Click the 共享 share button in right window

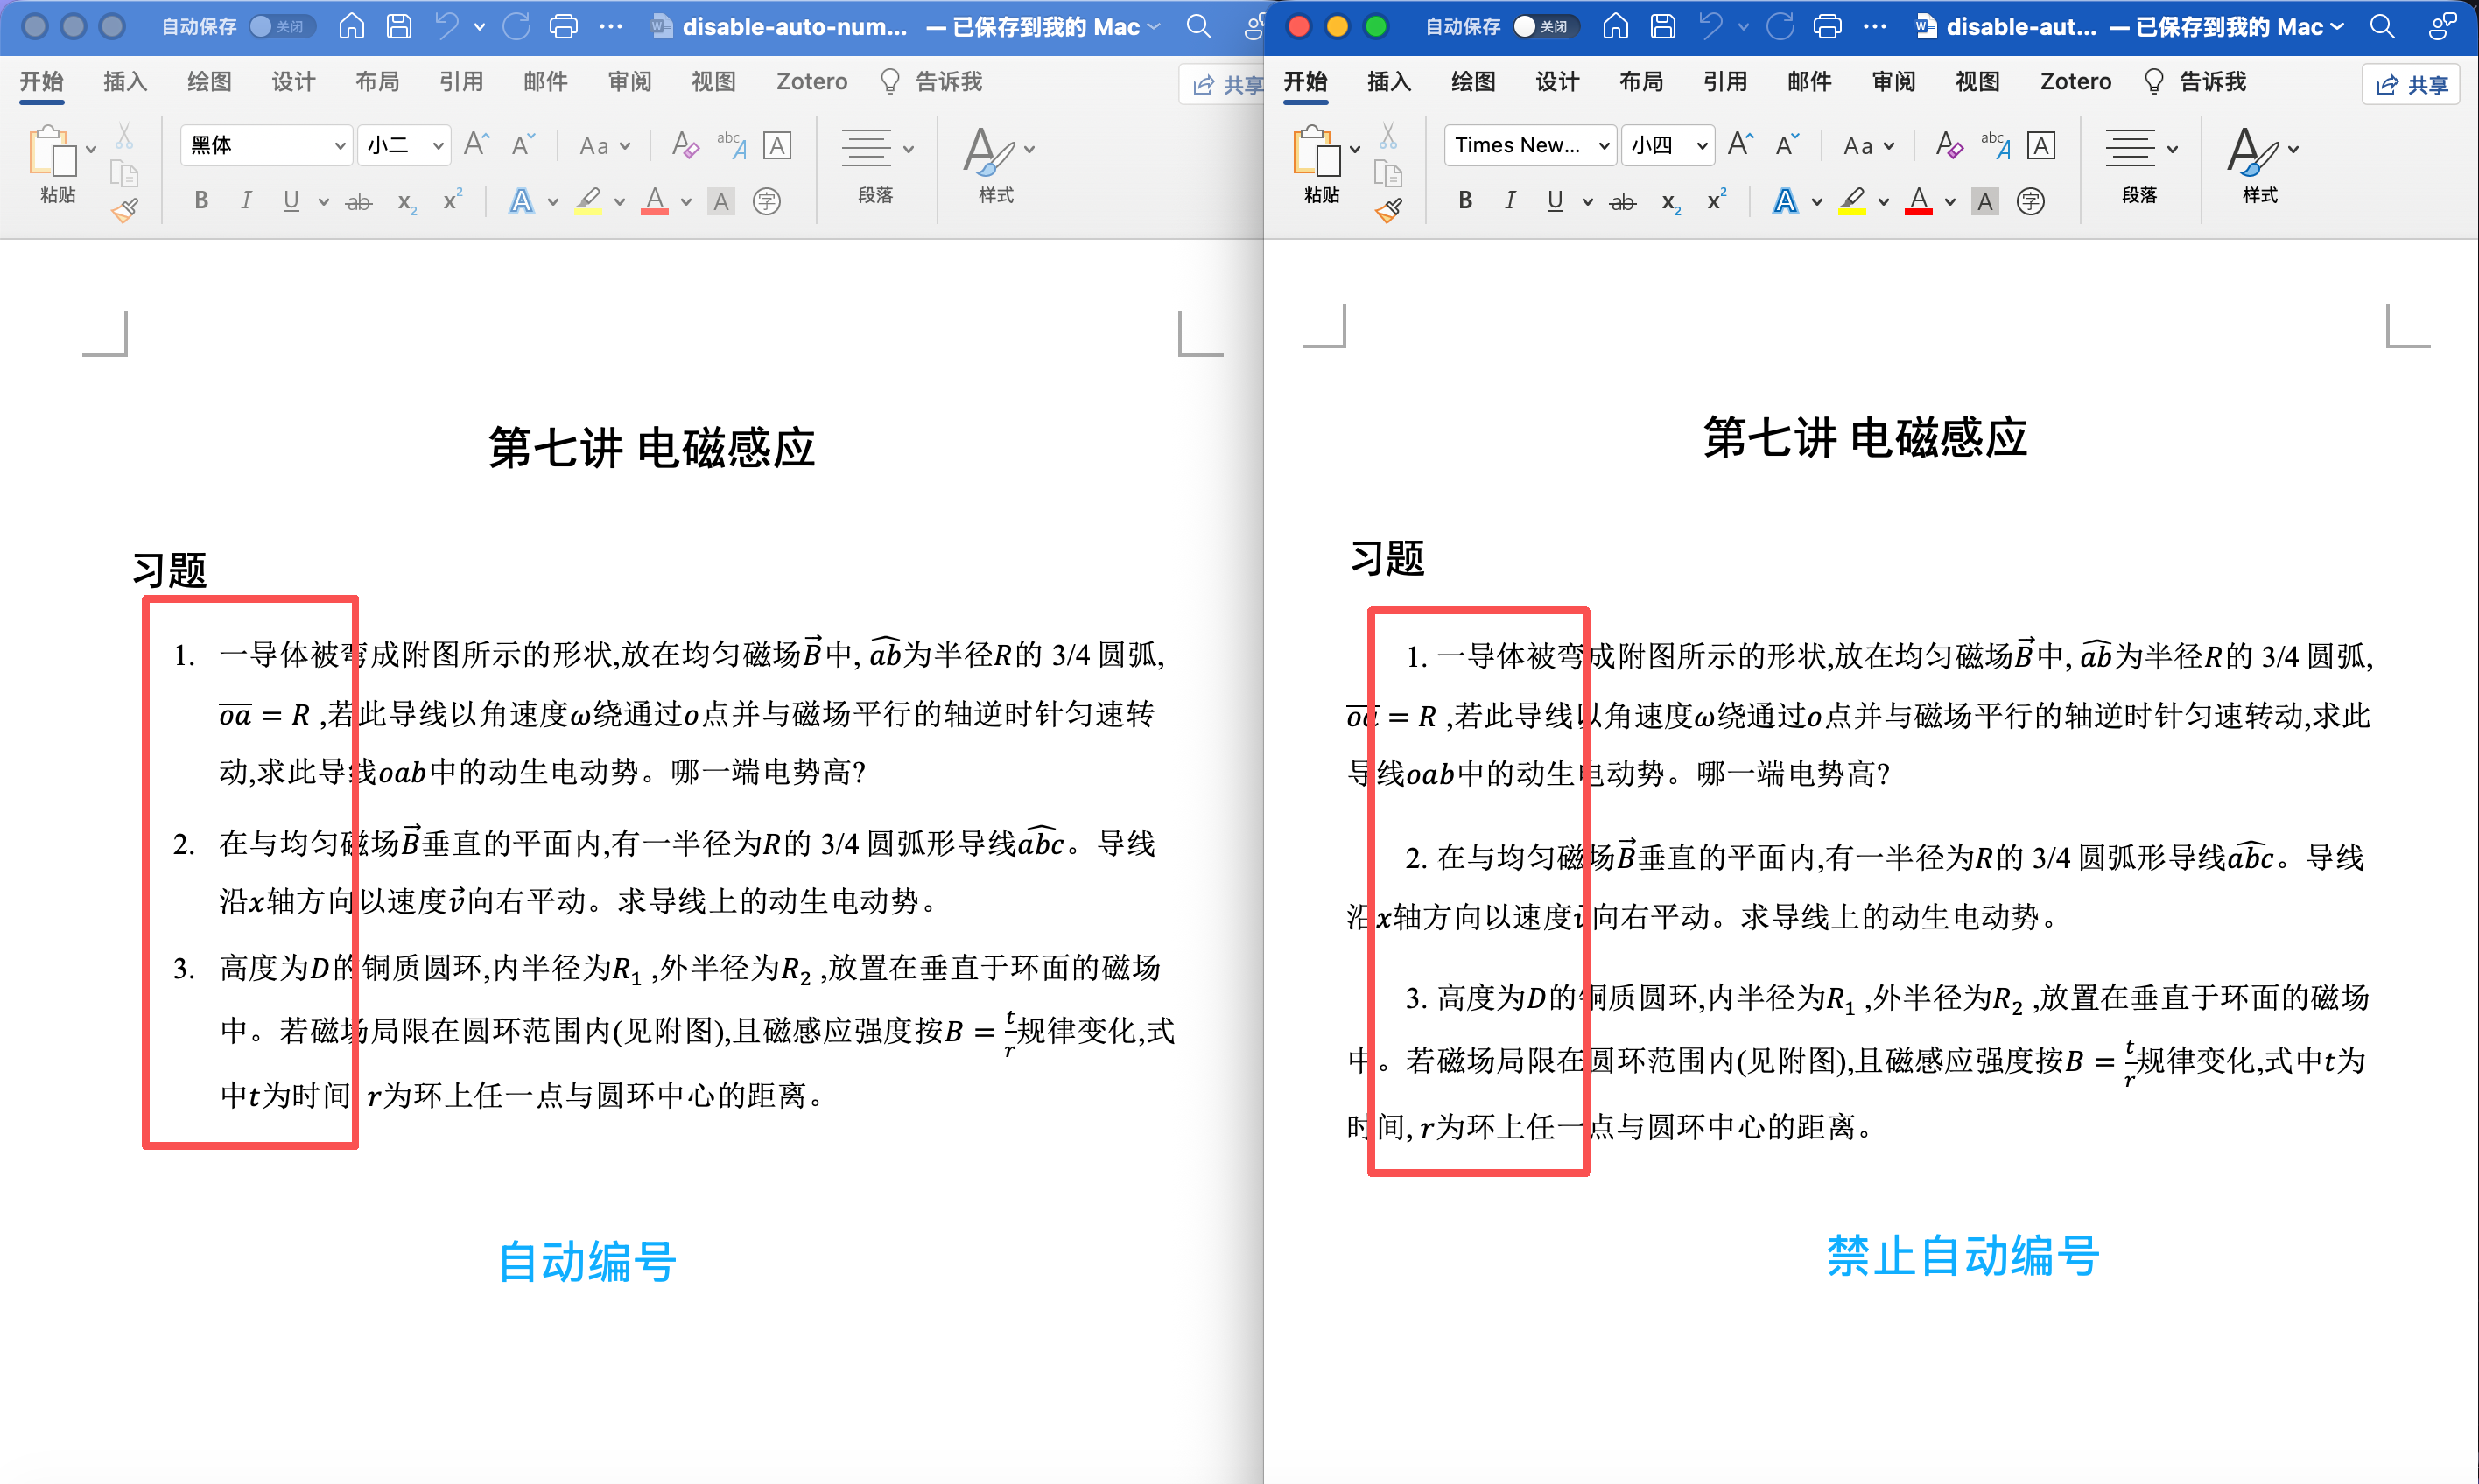[x=2411, y=85]
